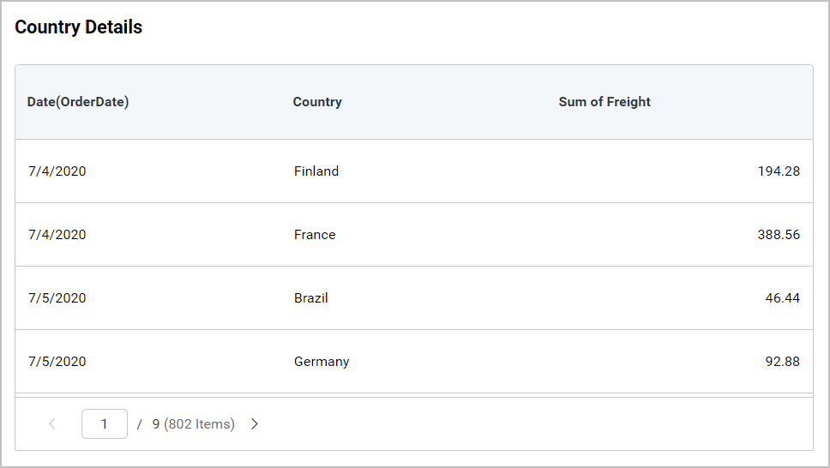This screenshot has height=468, width=830.
Task: Sort by Sum of Freight header
Action: click(604, 102)
